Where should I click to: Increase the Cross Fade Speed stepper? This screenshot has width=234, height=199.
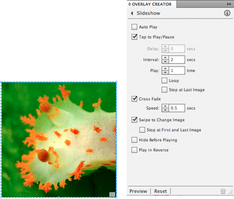pyautogui.click(x=165, y=106)
